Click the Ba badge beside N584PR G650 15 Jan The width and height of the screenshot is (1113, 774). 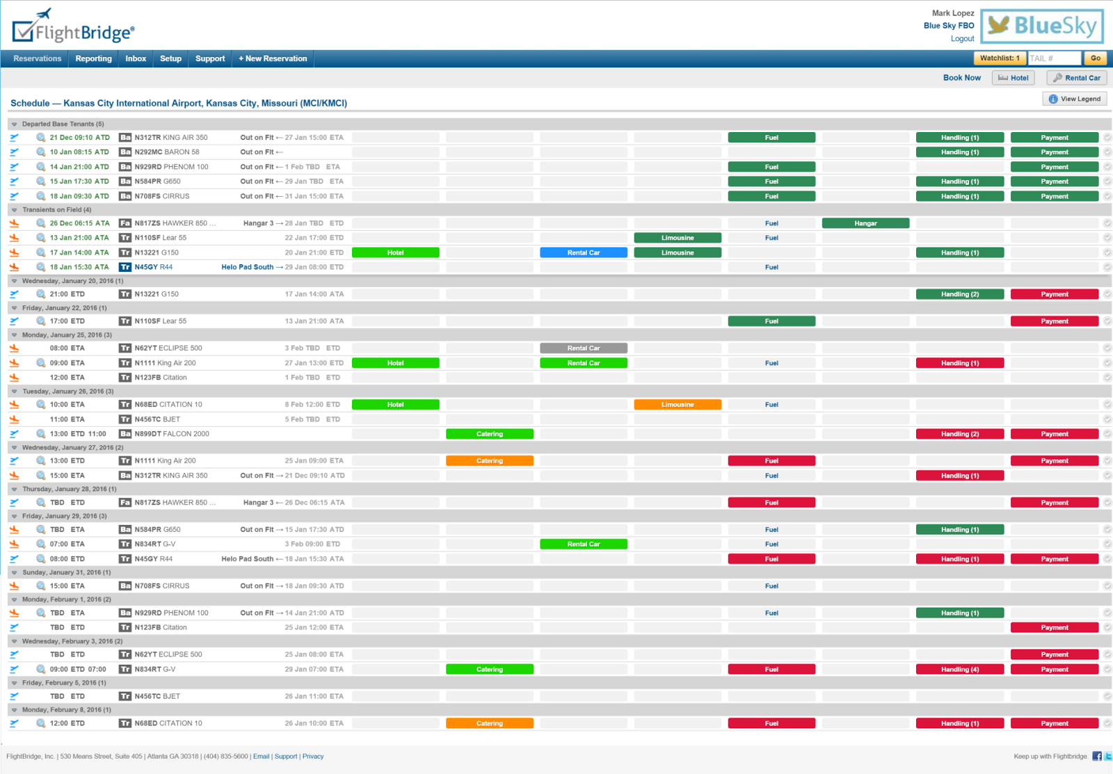coord(125,182)
